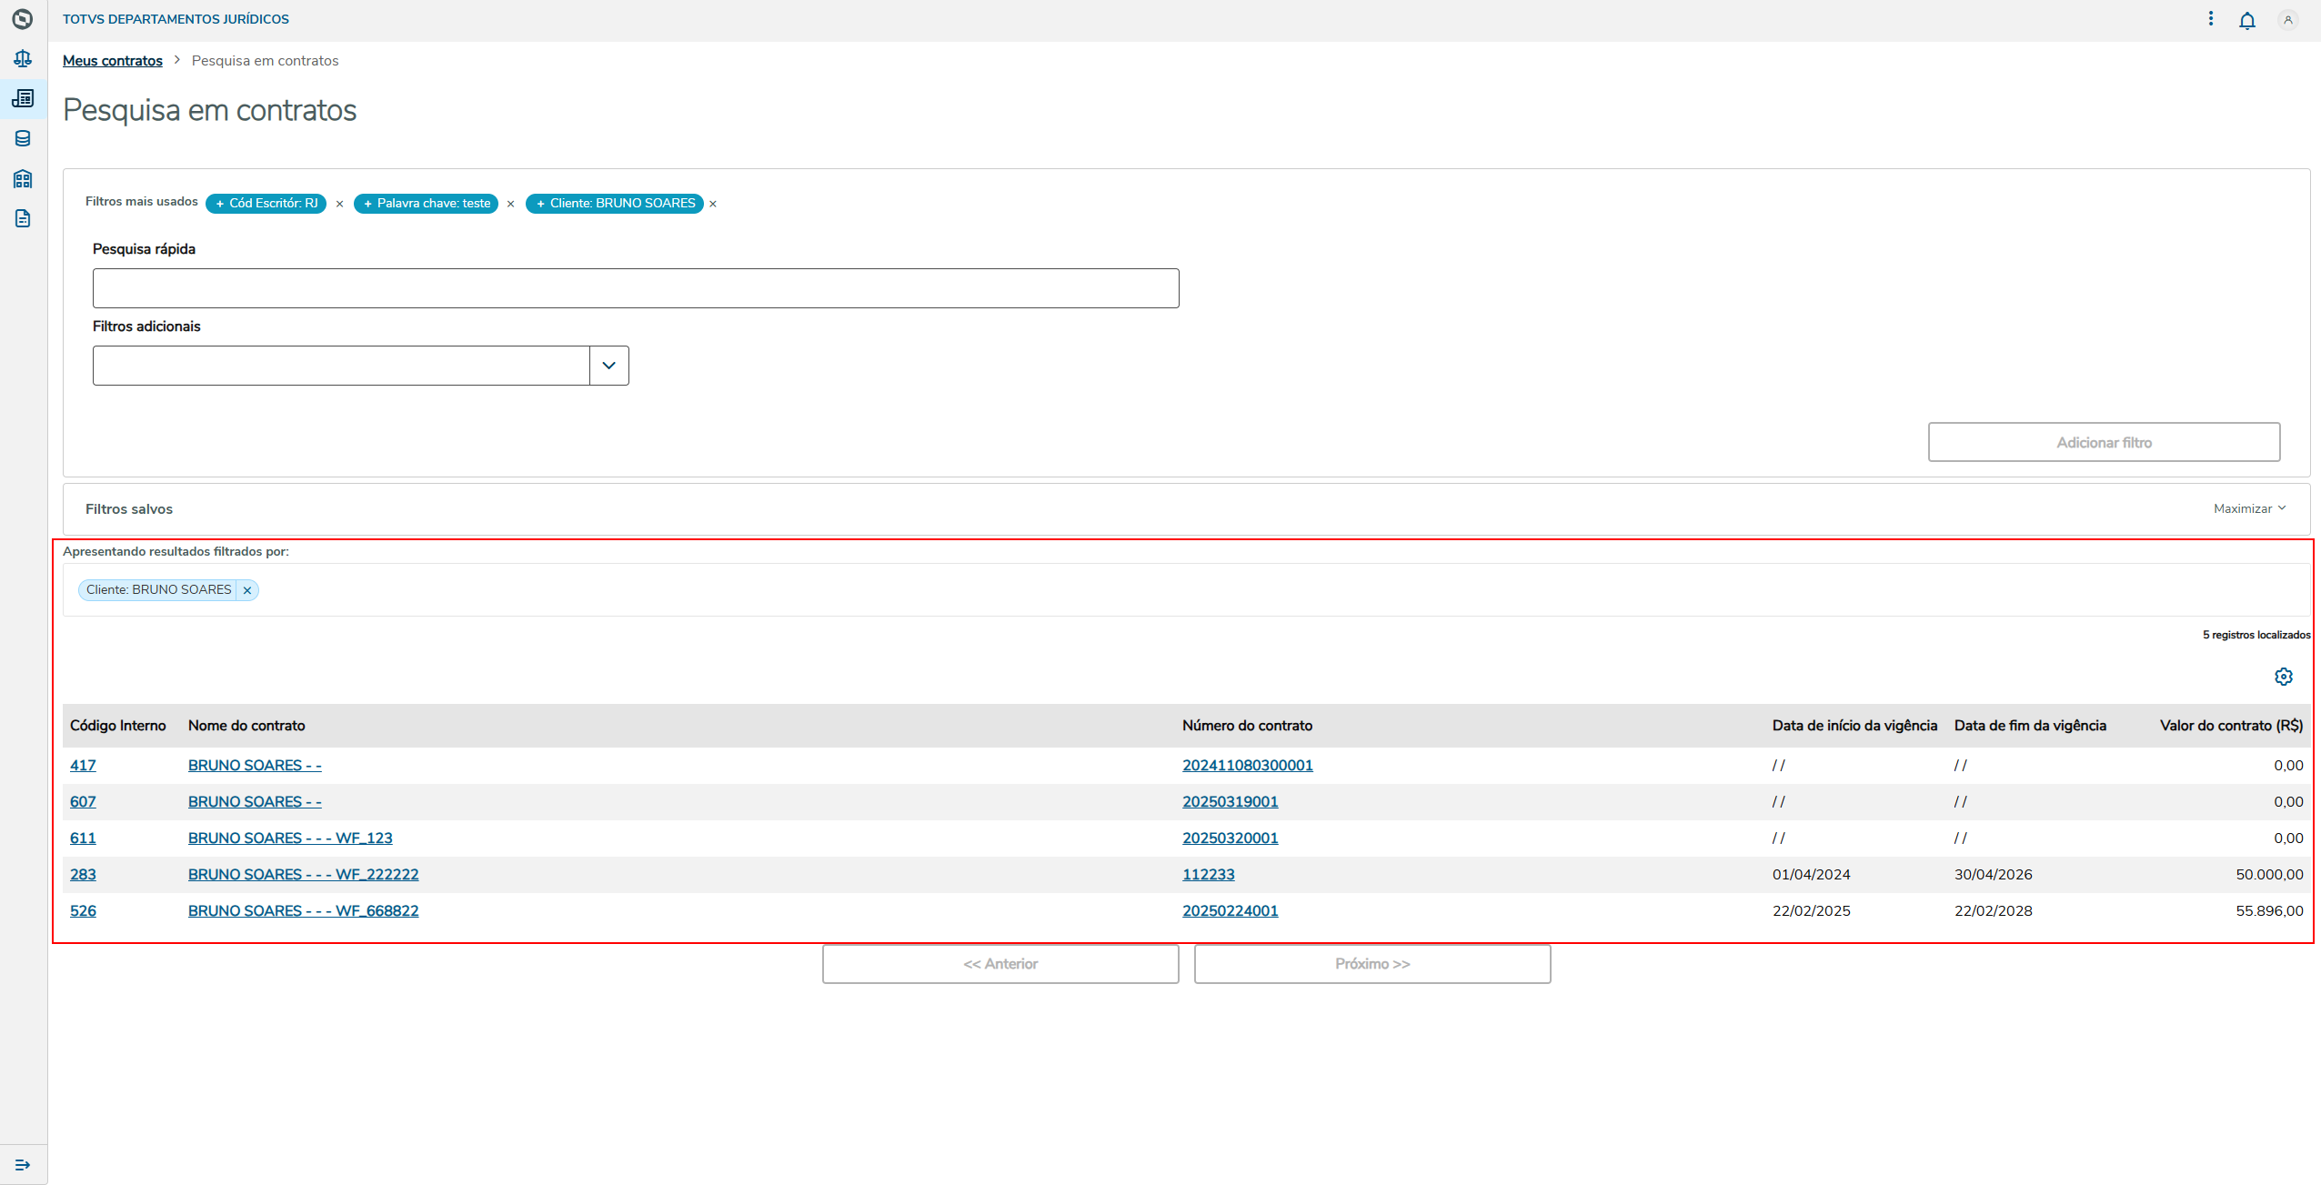Open contract number 20250224001 link
This screenshot has height=1185, width=2321.
tap(1230, 910)
